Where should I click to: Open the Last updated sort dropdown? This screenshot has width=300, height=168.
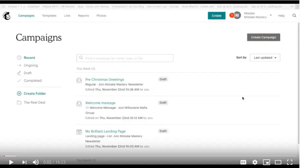265,58
